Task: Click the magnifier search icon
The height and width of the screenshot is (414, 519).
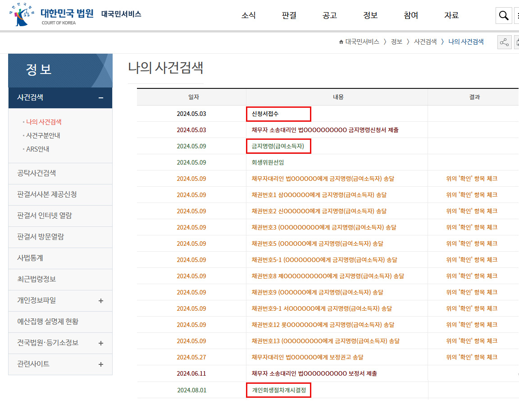Action: [x=504, y=16]
